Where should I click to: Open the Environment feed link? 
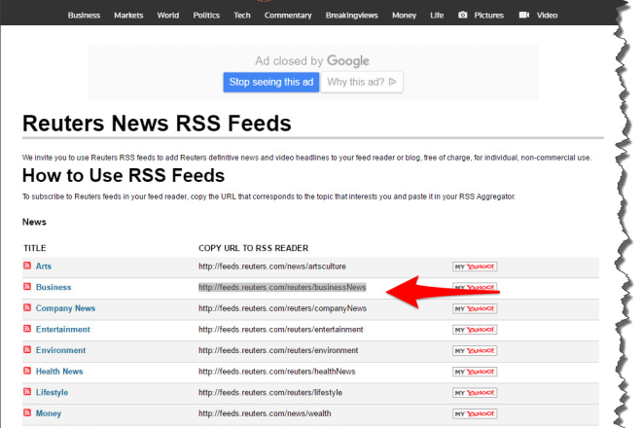click(x=60, y=350)
